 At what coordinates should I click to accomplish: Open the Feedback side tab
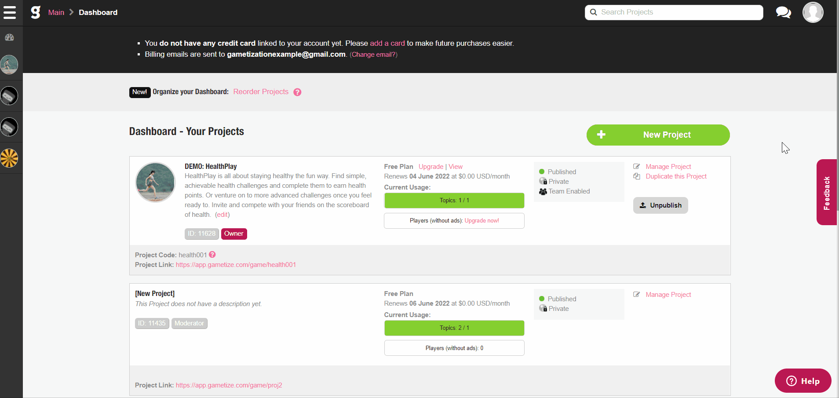tap(827, 192)
